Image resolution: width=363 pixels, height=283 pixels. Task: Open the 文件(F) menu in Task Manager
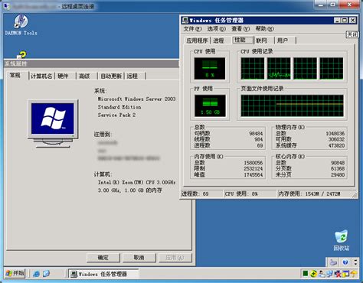192,28
